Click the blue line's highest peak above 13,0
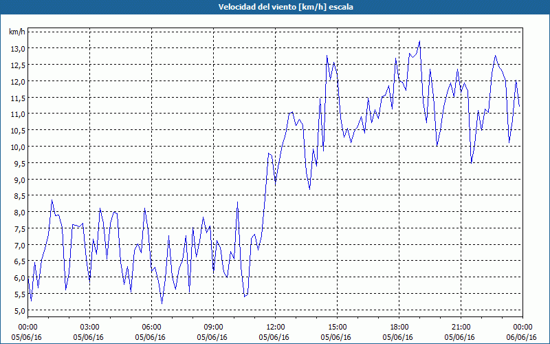The width and height of the screenshot is (550, 344). click(x=419, y=41)
